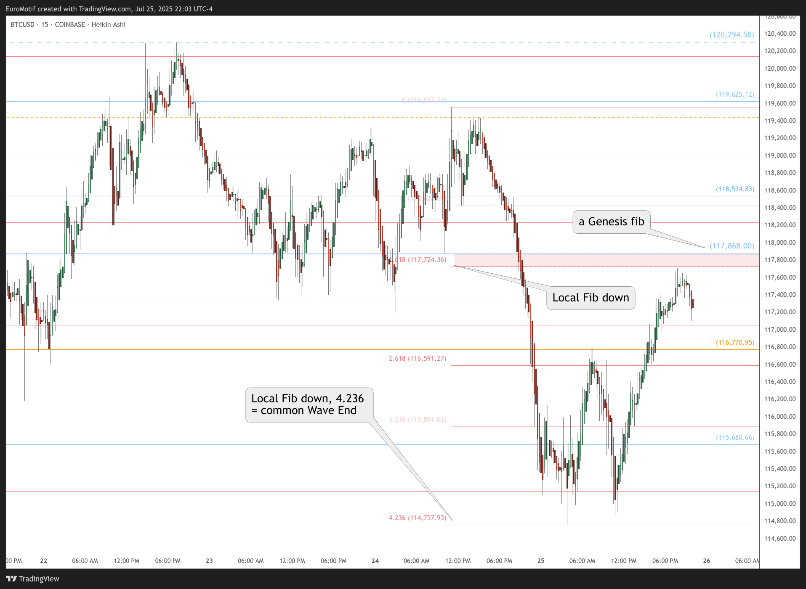Click the 115,000.00 price axis label
Screen dimensions: 806x589
pyautogui.click(x=780, y=504)
